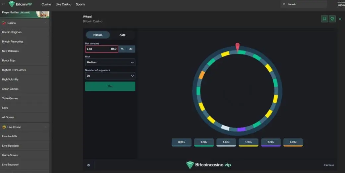This screenshot has width=345, height=173.
Task: Add Wheel to favourites with heart icon
Action: [x=332, y=19]
